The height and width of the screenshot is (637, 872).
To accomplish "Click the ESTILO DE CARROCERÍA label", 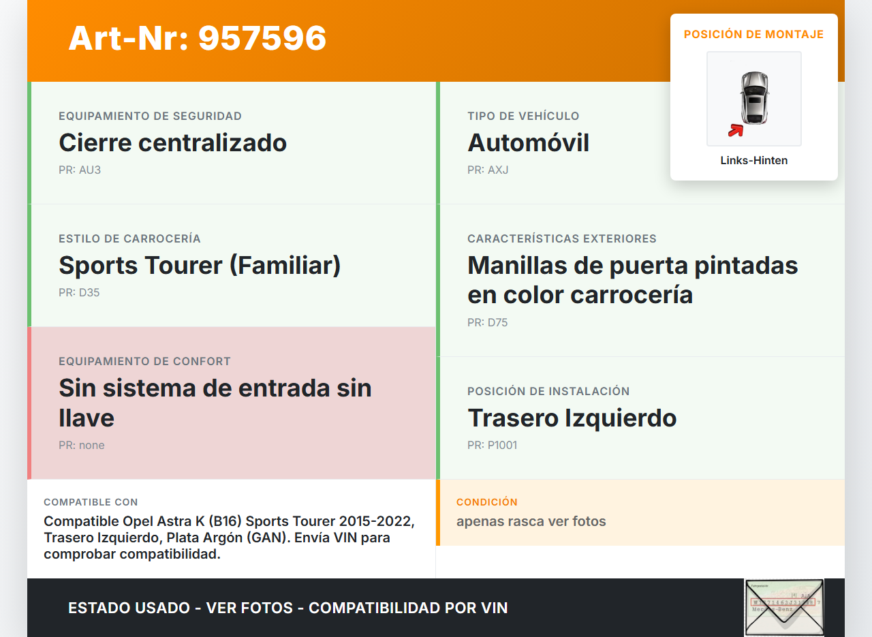I will [129, 238].
